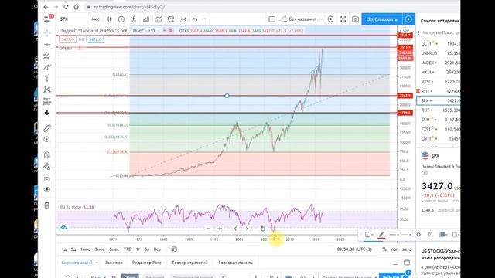Select the ruler measure tool
Screen dimensions: 495x278
47,128
